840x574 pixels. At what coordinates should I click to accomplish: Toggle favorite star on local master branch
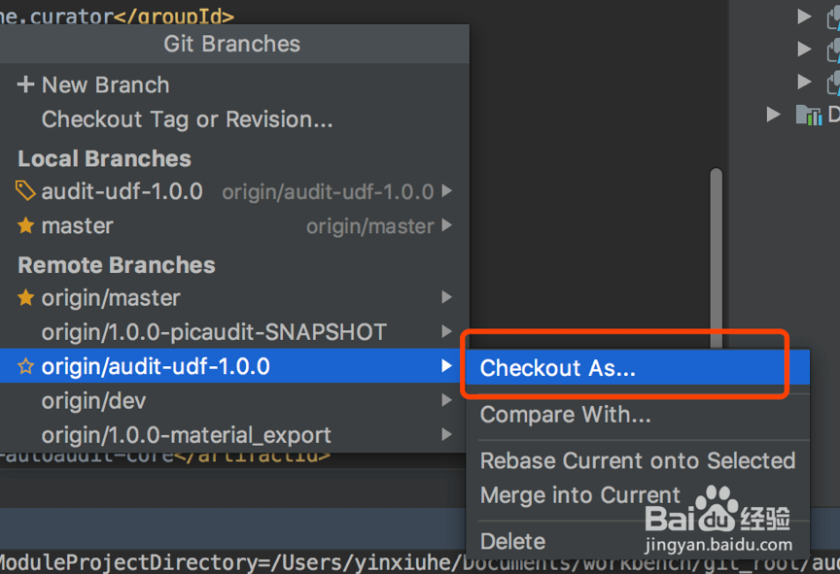click(x=25, y=225)
